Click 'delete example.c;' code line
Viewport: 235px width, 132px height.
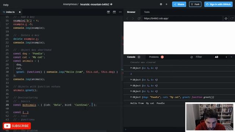pyautogui.click(x=26, y=39)
